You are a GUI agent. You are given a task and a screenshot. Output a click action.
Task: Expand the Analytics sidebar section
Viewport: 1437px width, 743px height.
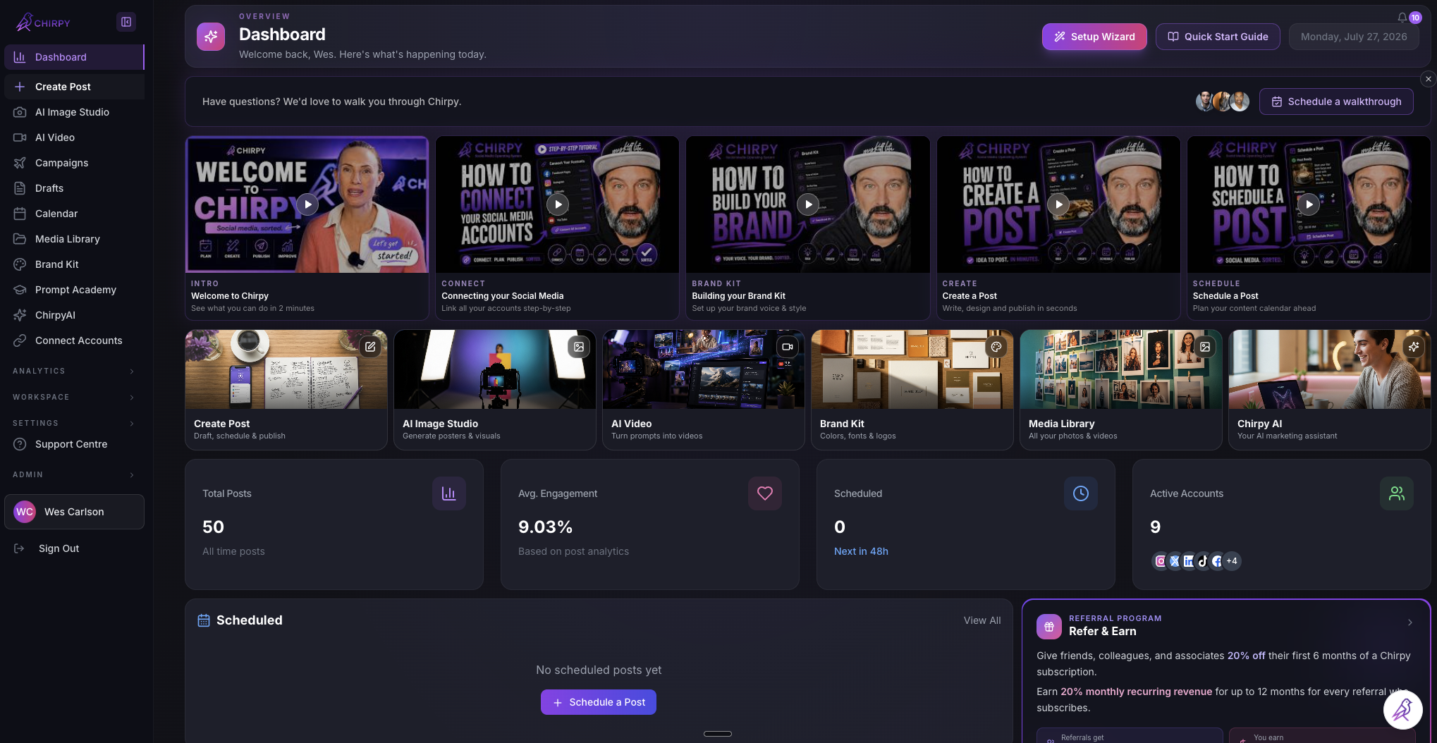pos(74,371)
